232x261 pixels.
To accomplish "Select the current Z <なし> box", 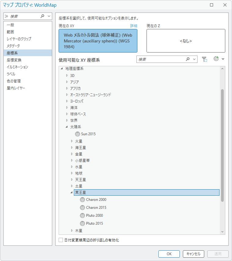I will [x=186, y=41].
